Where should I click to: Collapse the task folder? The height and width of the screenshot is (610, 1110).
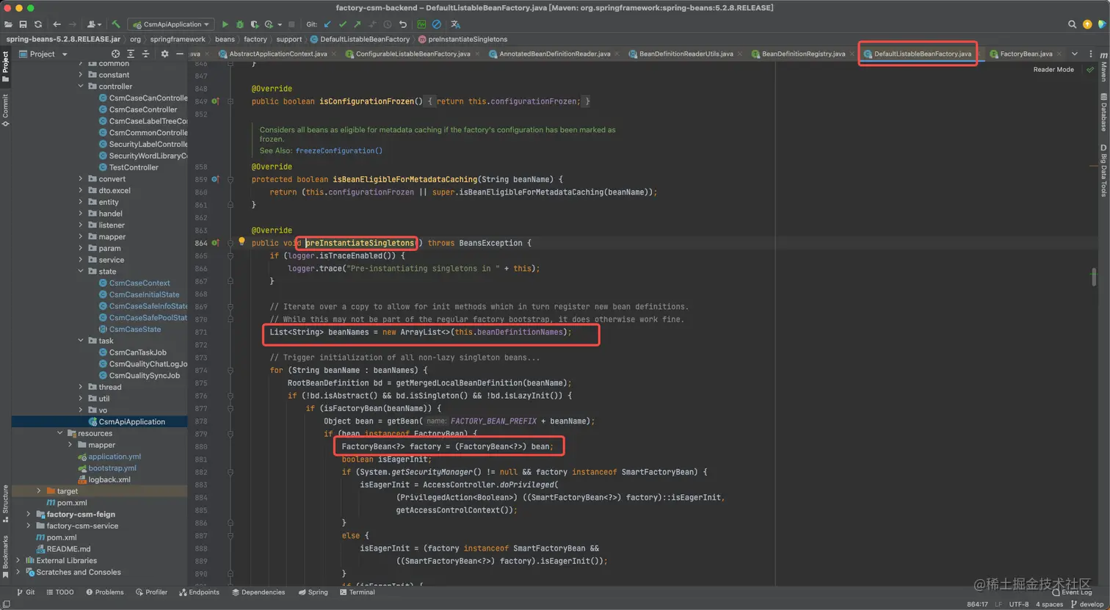pyautogui.click(x=81, y=341)
